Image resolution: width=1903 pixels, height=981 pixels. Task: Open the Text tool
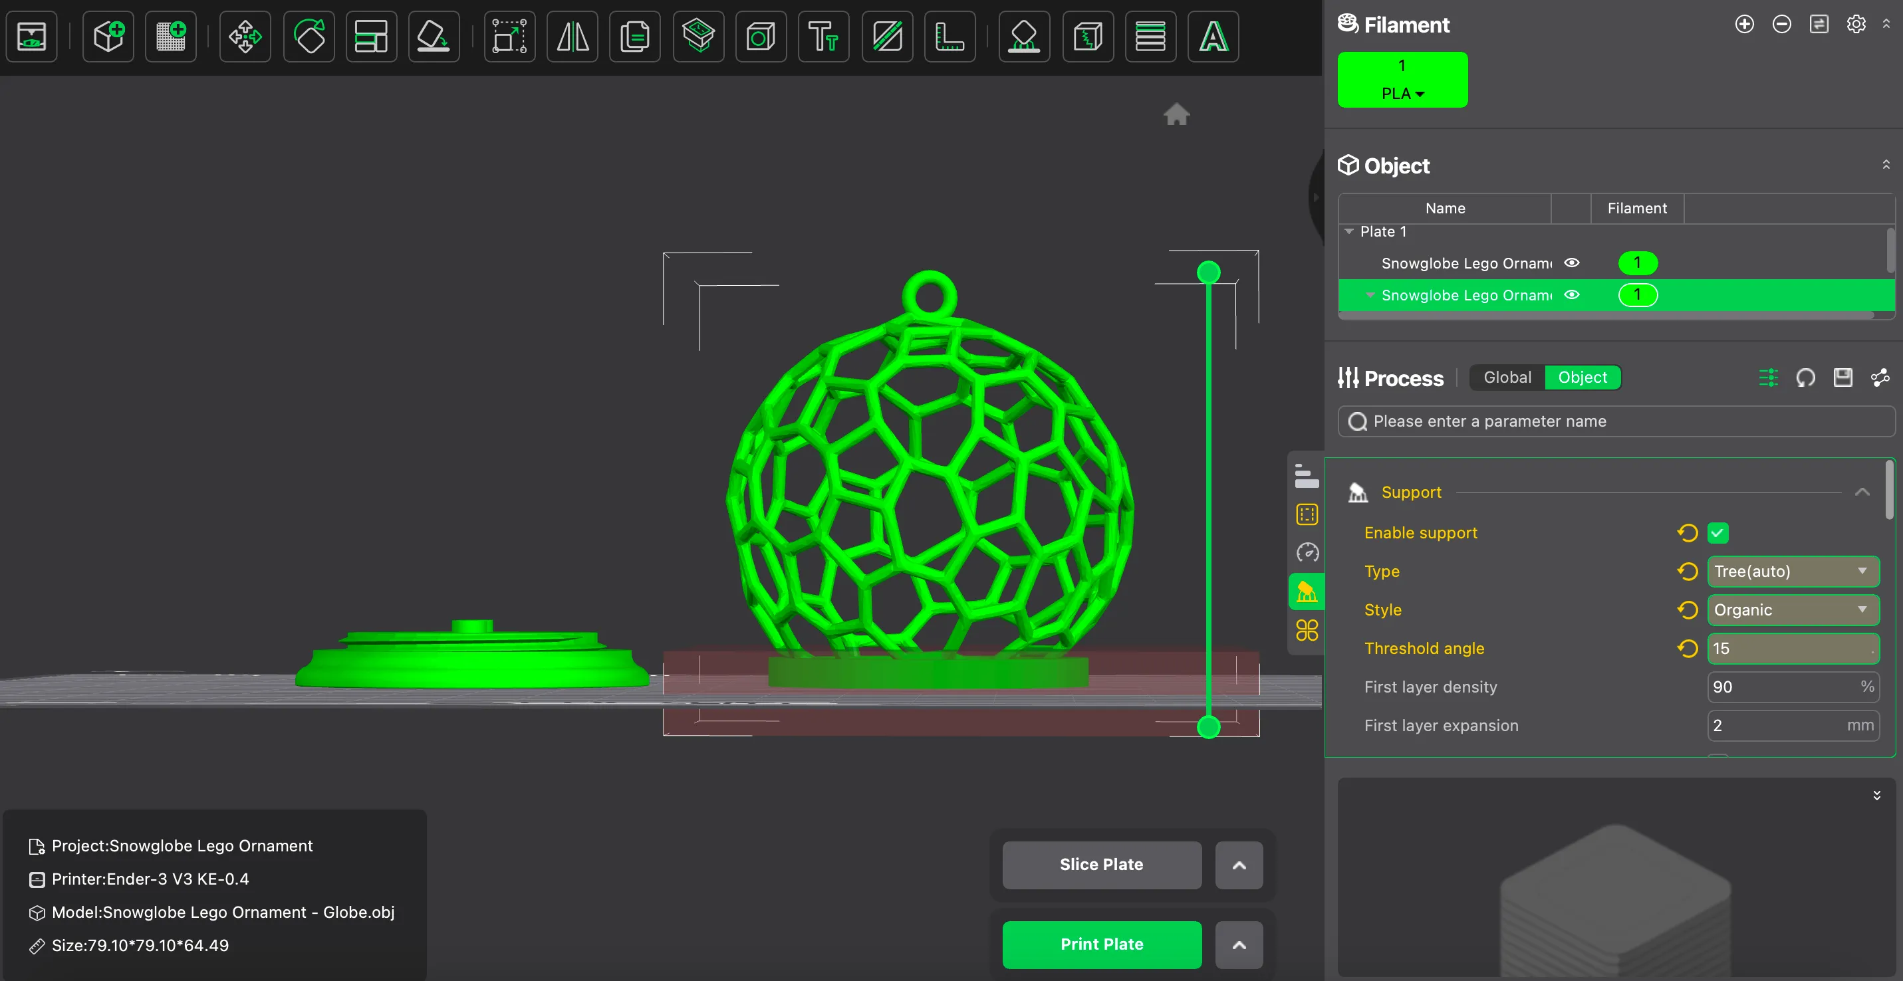[x=824, y=36]
